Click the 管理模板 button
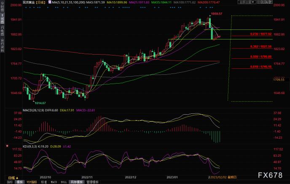This screenshot has width=290, height=184. click(x=93, y=182)
